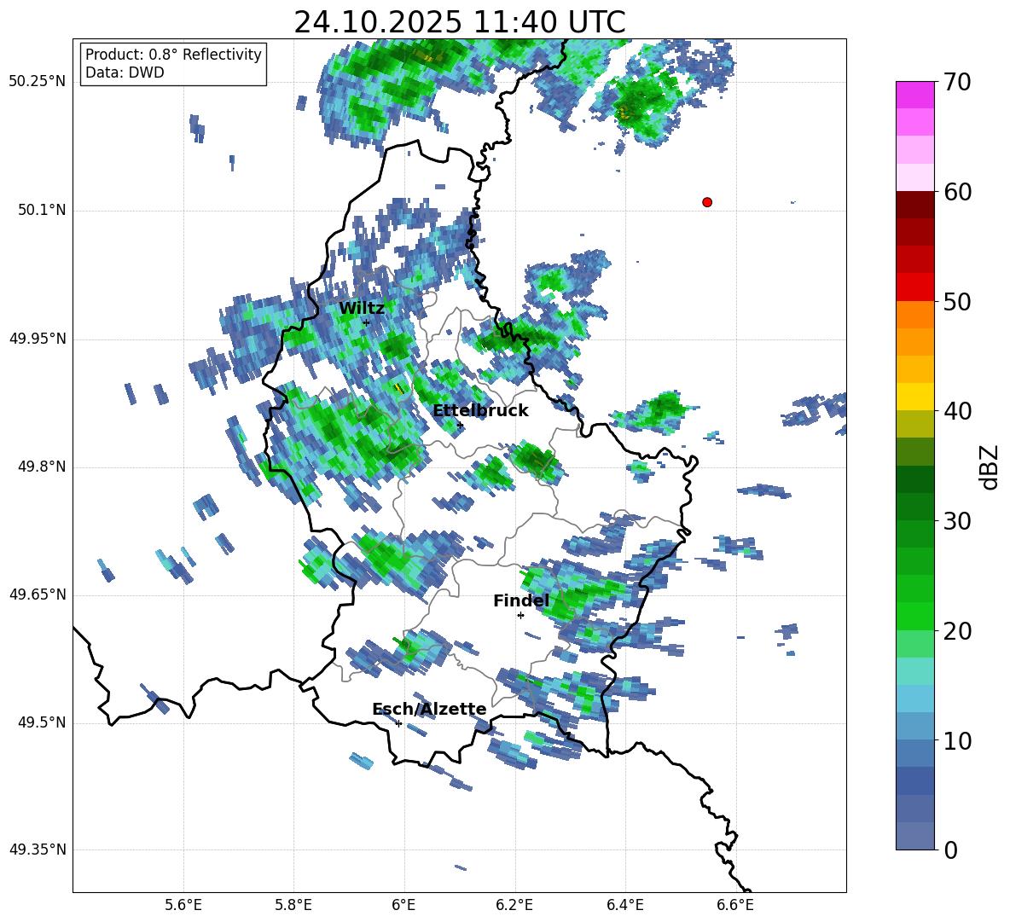Click the 49.65°N latitude label
Screen dimensions: 1010x922
click(x=38, y=594)
